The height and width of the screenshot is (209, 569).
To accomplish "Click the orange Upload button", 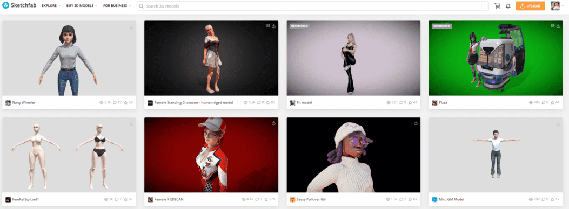I will click(530, 6).
